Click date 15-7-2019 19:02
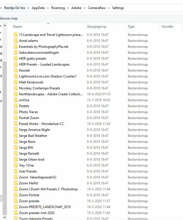Viewport: 183px width, 220px height. (99, 100)
